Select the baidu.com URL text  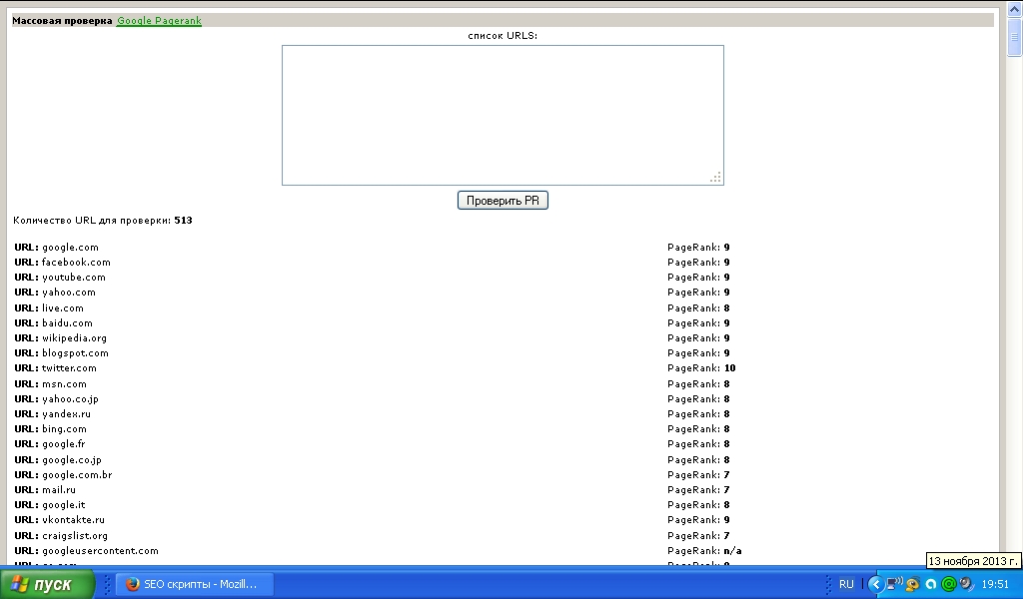[x=68, y=322]
